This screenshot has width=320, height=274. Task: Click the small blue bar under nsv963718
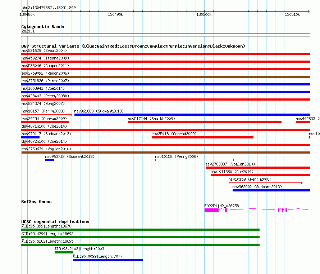click(x=50, y=160)
